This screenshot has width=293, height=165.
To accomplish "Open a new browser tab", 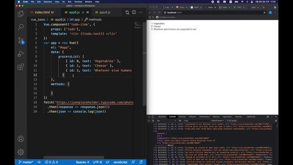I will [x=264, y=7].
